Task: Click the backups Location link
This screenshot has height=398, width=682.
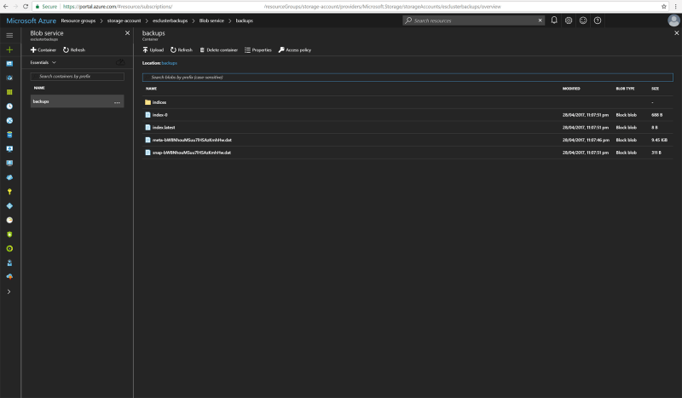Action: pyautogui.click(x=169, y=63)
